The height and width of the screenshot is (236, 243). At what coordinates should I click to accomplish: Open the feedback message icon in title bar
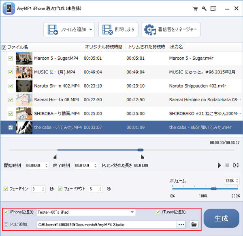tap(213, 8)
